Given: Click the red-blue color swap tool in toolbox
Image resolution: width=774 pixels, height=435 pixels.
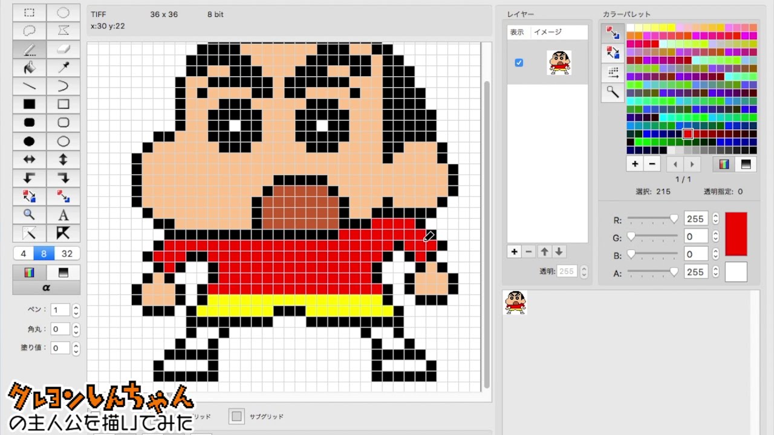Looking at the screenshot, I should tap(29, 196).
